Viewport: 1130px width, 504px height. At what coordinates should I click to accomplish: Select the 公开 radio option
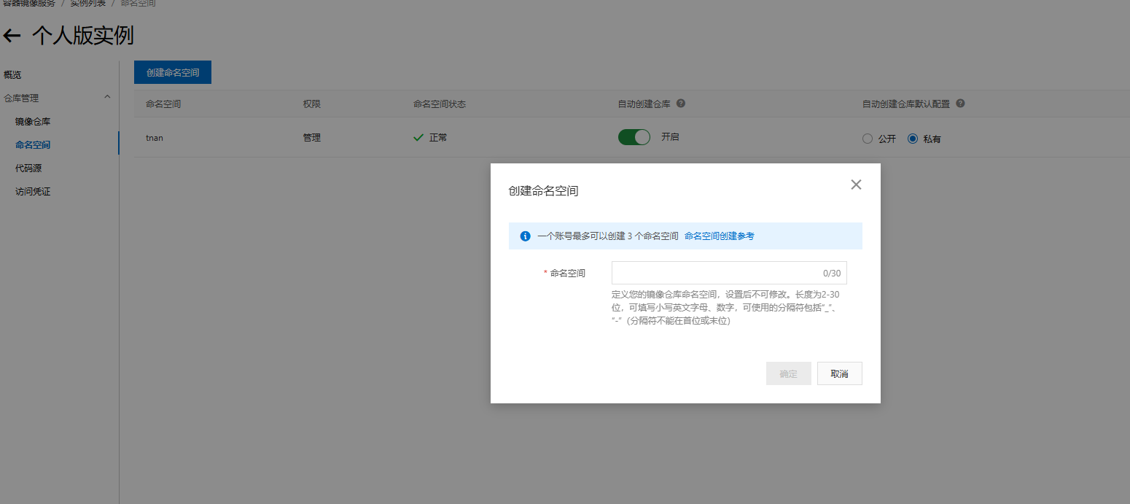tap(867, 138)
